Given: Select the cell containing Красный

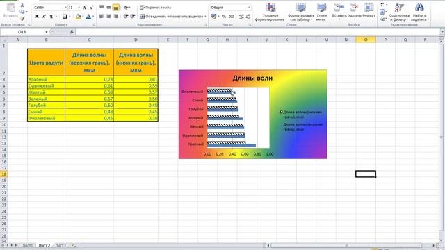Looking at the screenshot, I should 47,79.
